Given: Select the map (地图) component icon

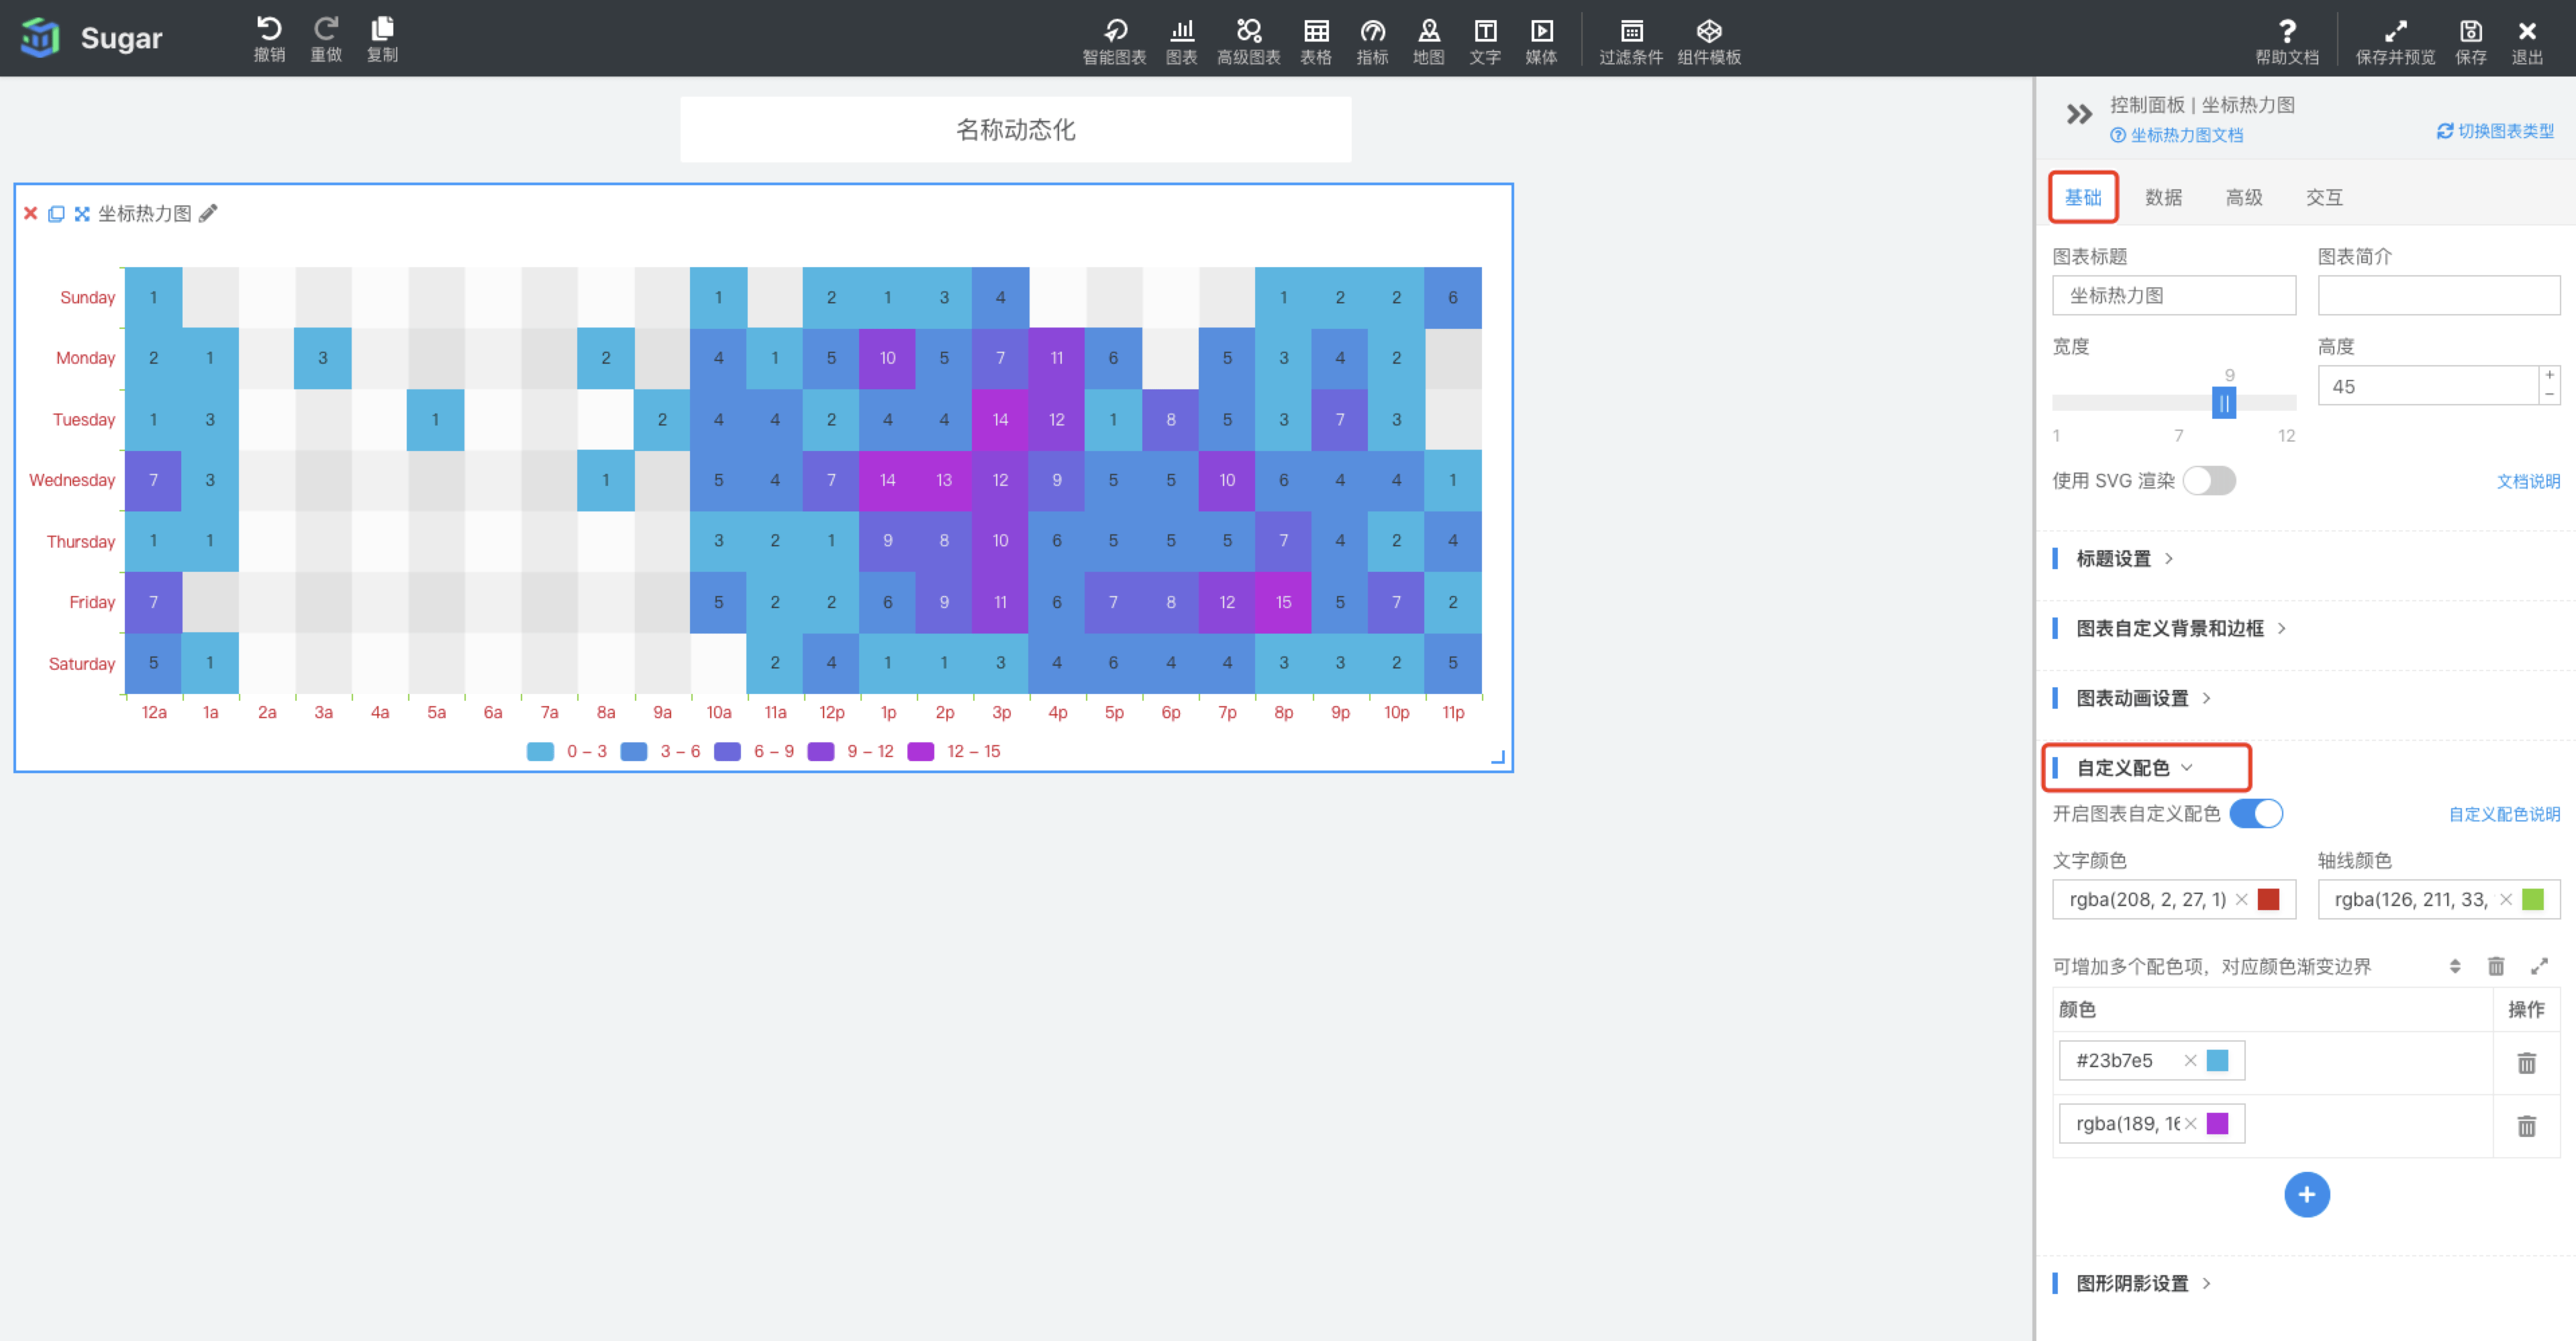Looking at the screenshot, I should pyautogui.click(x=1428, y=42).
